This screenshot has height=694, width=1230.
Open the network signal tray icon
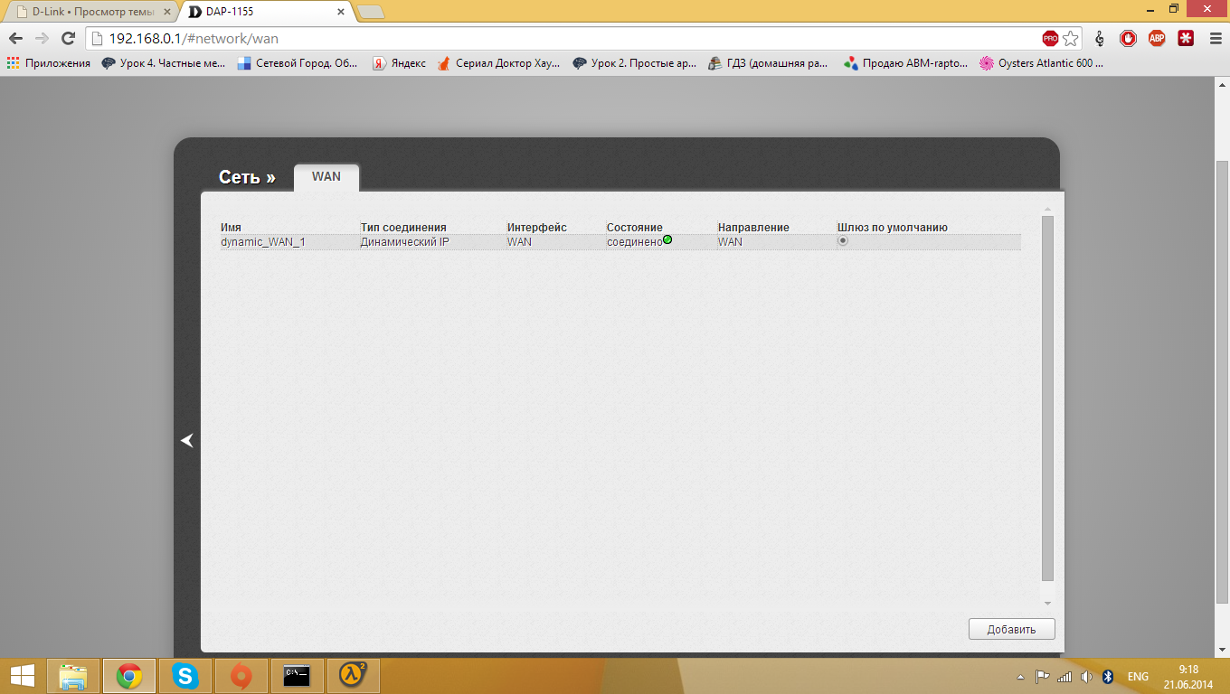(1064, 677)
